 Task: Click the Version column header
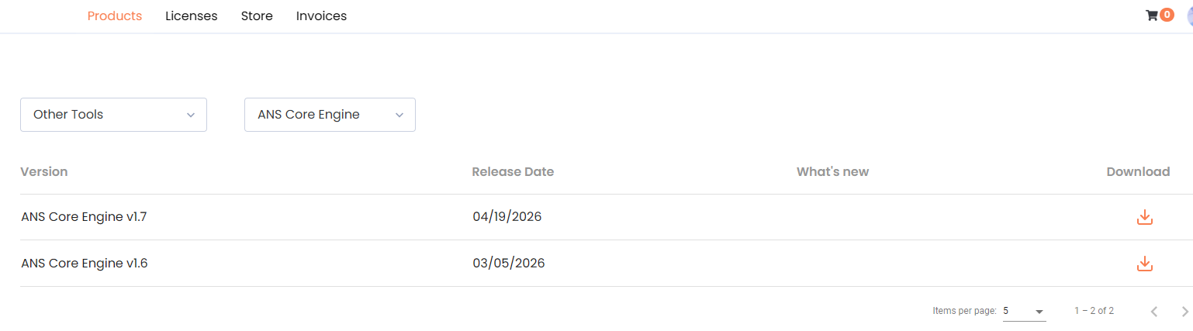pos(44,171)
